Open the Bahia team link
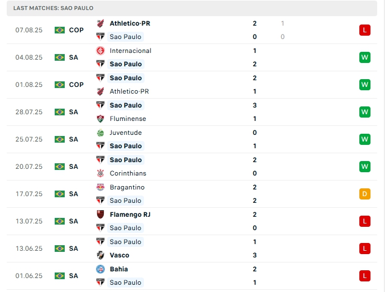385x292 pixels. pyautogui.click(x=119, y=269)
